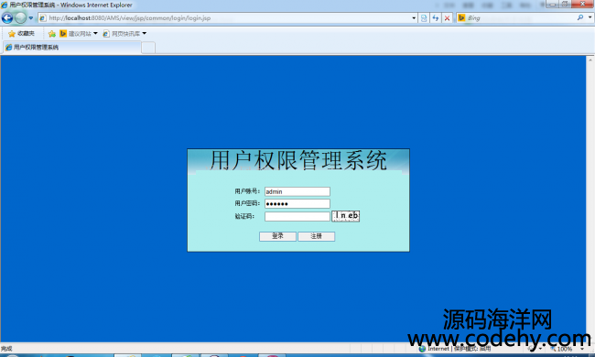The height and width of the screenshot is (357, 595).
Task: Open the 网页快讯库 web slice gallery
Action: tap(124, 34)
